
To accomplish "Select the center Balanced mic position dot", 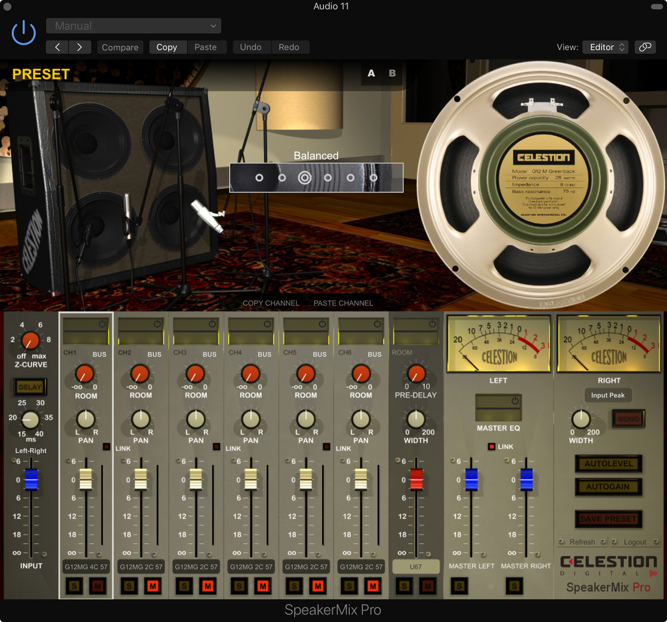I will pos(304,178).
